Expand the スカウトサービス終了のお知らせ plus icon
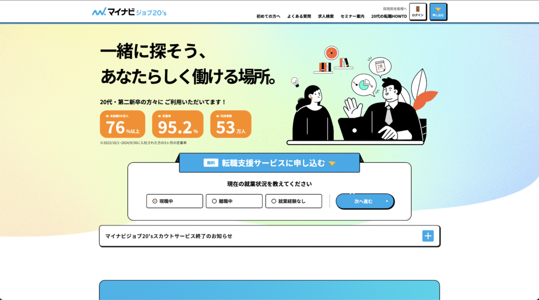The height and width of the screenshot is (300, 539). 428,236
